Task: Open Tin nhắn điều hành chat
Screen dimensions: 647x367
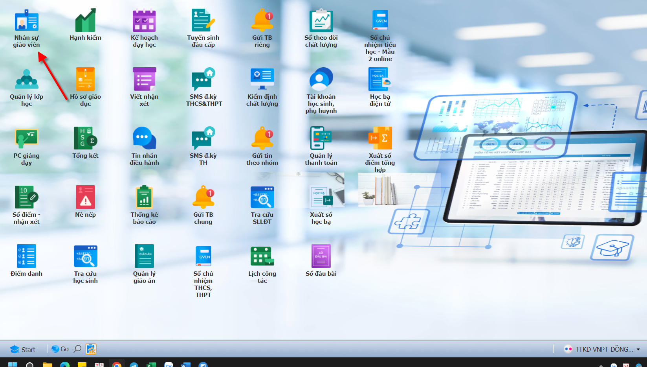Action: click(144, 139)
